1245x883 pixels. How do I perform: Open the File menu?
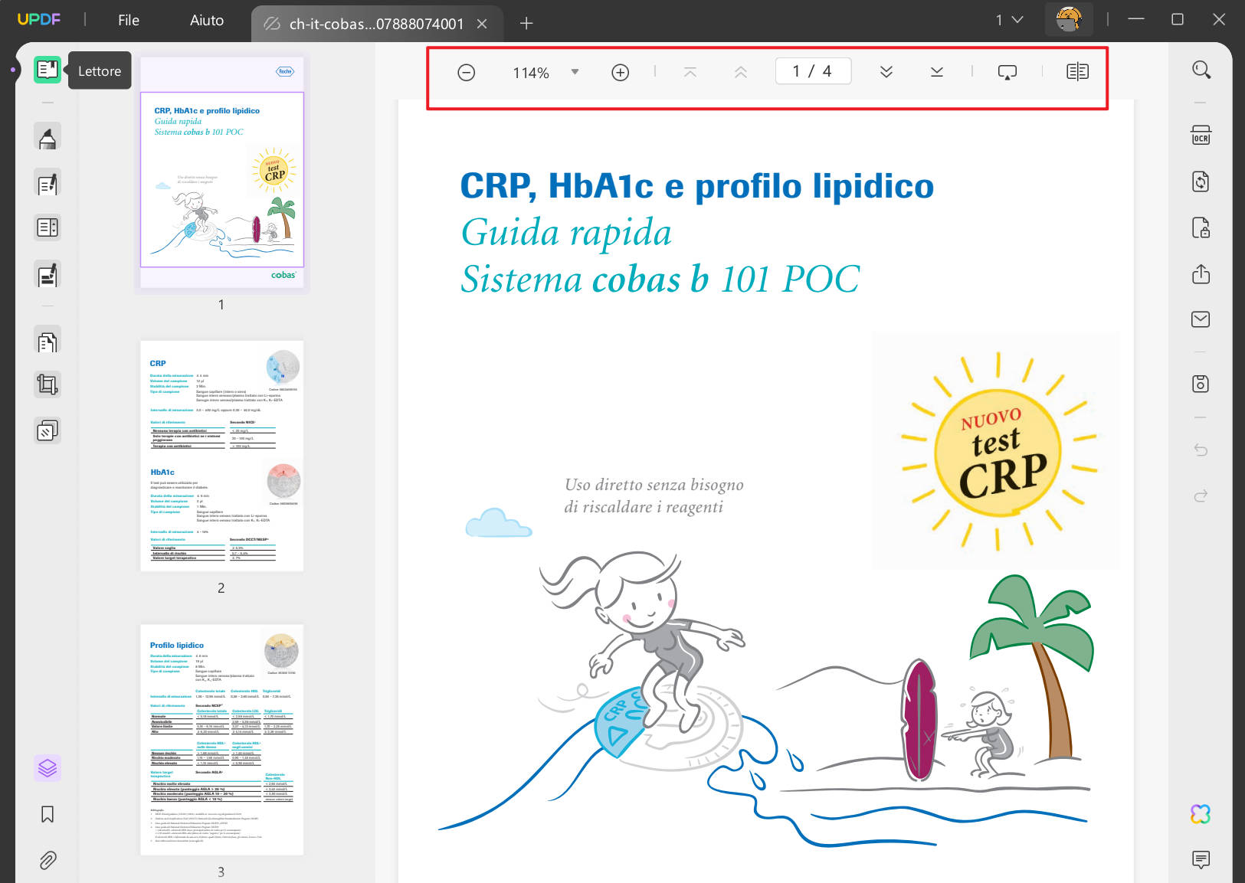[x=129, y=20]
